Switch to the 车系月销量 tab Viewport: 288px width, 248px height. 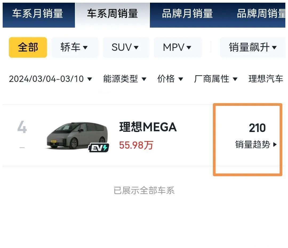pyautogui.click(x=38, y=14)
